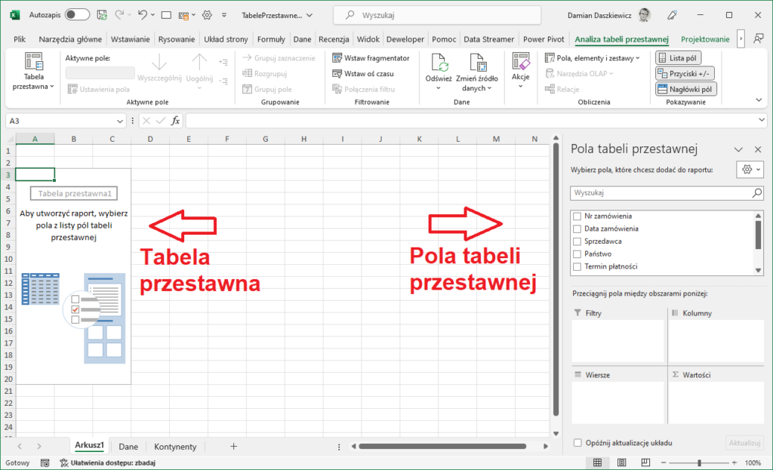Image resolution: width=773 pixels, height=470 pixels.
Task: Click the Nagłówki pól button
Action: tap(685, 89)
